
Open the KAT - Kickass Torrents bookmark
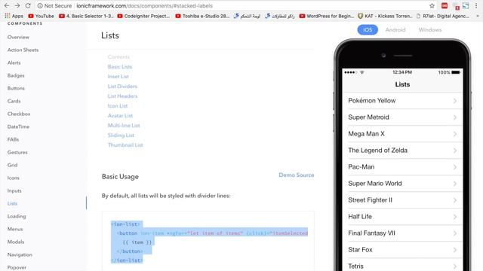pos(385,16)
